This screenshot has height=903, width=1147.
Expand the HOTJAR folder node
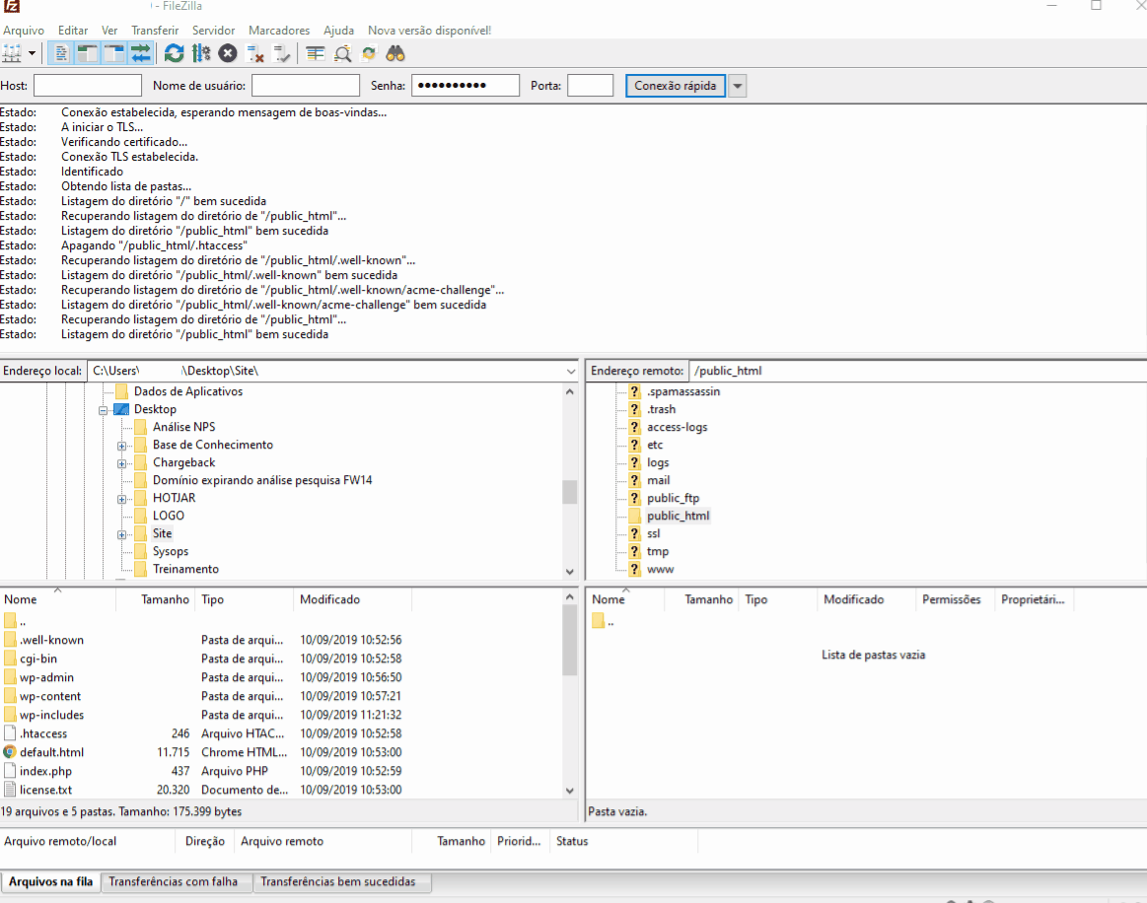122,500
